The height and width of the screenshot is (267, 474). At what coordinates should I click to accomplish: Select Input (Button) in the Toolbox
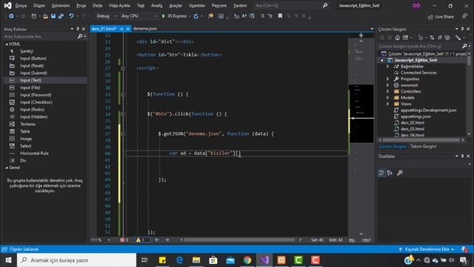(x=33, y=59)
